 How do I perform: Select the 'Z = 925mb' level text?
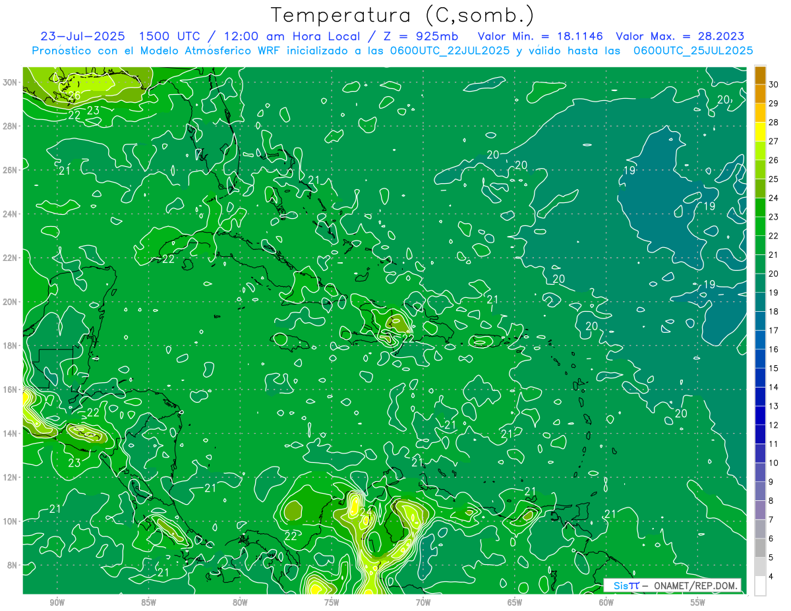tap(420, 36)
